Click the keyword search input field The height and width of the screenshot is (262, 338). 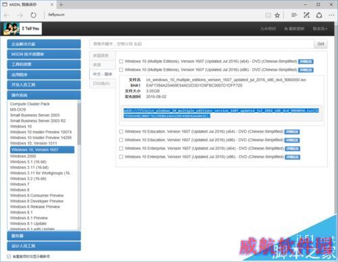click(x=201, y=44)
